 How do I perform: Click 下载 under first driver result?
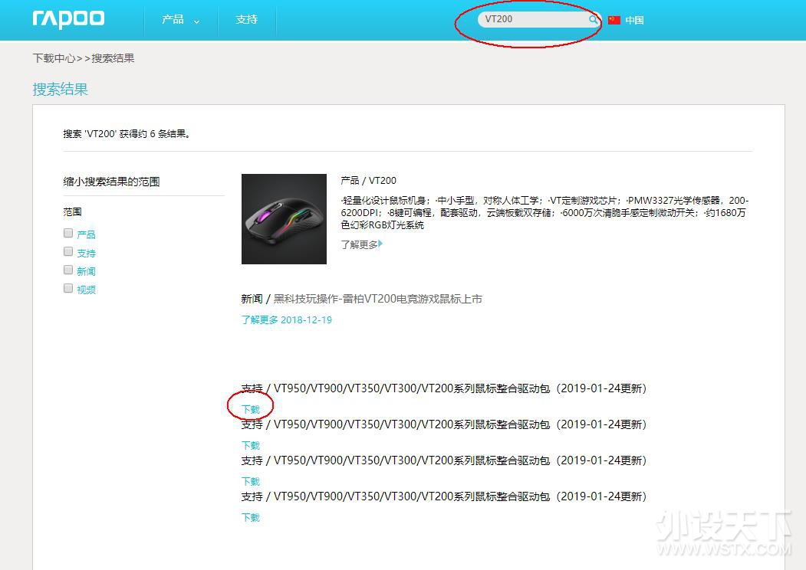click(251, 409)
